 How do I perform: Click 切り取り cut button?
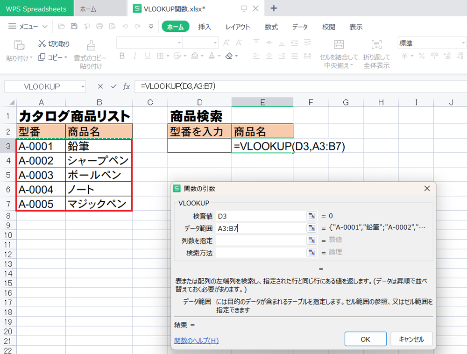point(54,44)
